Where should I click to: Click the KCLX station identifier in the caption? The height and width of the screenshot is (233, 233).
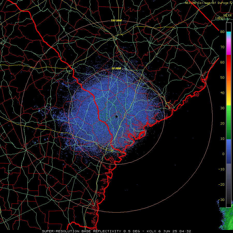151,231
